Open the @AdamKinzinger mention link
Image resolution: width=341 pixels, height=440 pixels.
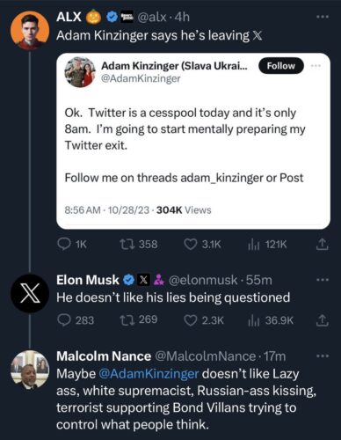[149, 374]
